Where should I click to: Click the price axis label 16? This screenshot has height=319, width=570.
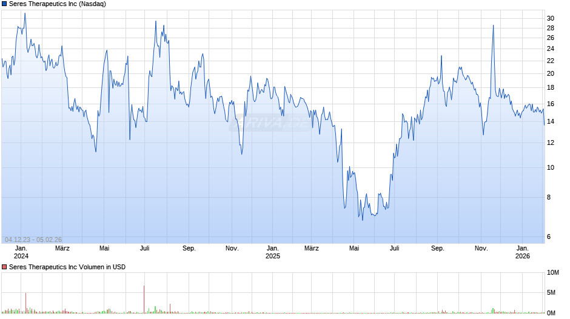[x=551, y=104]
